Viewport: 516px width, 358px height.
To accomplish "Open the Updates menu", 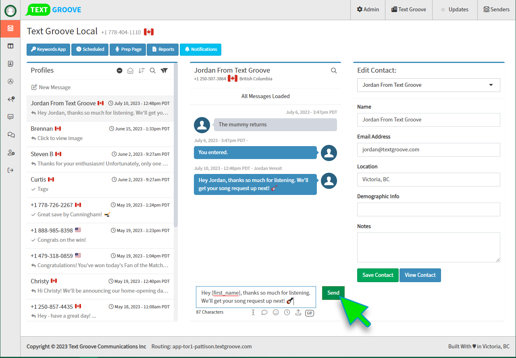I will (455, 10).
